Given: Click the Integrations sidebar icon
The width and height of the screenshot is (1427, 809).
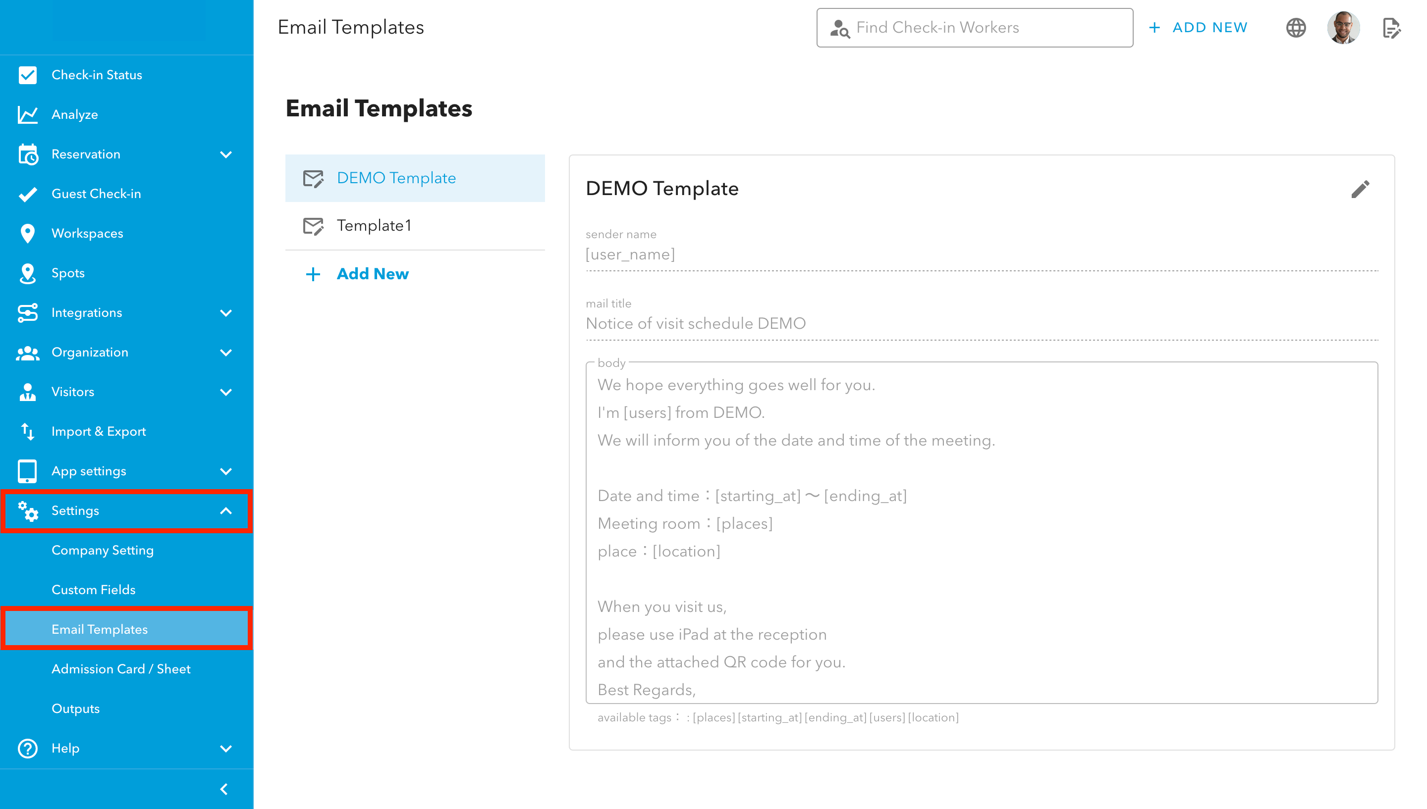Looking at the screenshot, I should 27,313.
